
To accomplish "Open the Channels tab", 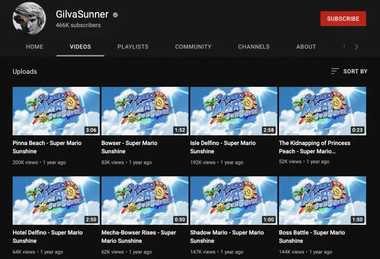I will pos(254,47).
